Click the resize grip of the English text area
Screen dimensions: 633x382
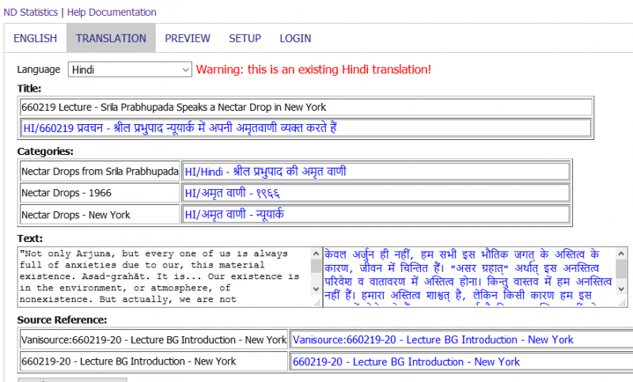(317, 303)
